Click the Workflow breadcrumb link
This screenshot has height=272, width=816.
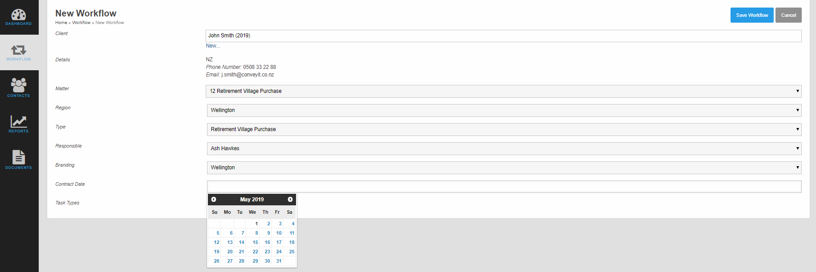[x=81, y=23]
